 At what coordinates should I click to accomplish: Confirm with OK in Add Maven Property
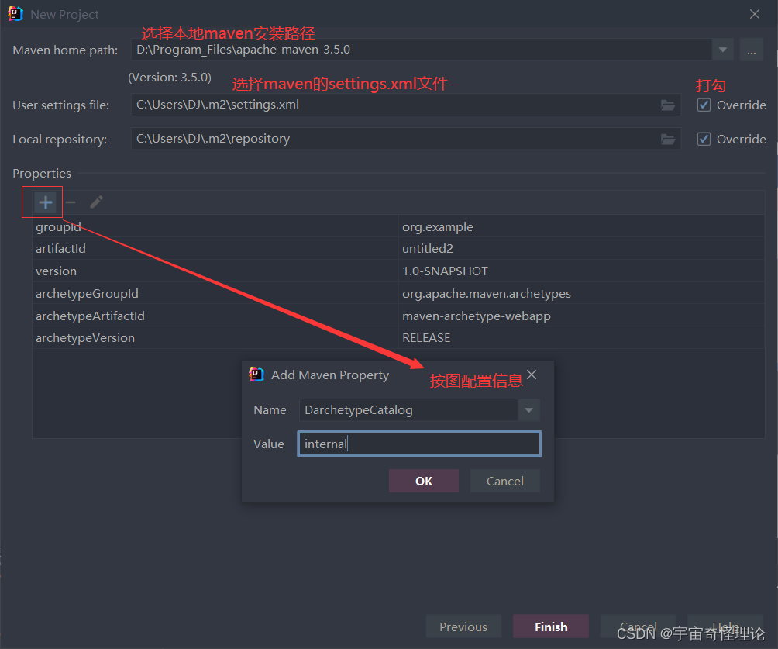coord(424,481)
